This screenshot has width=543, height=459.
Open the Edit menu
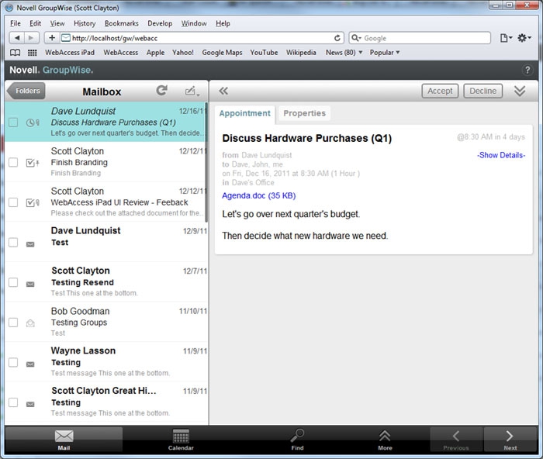click(x=36, y=23)
